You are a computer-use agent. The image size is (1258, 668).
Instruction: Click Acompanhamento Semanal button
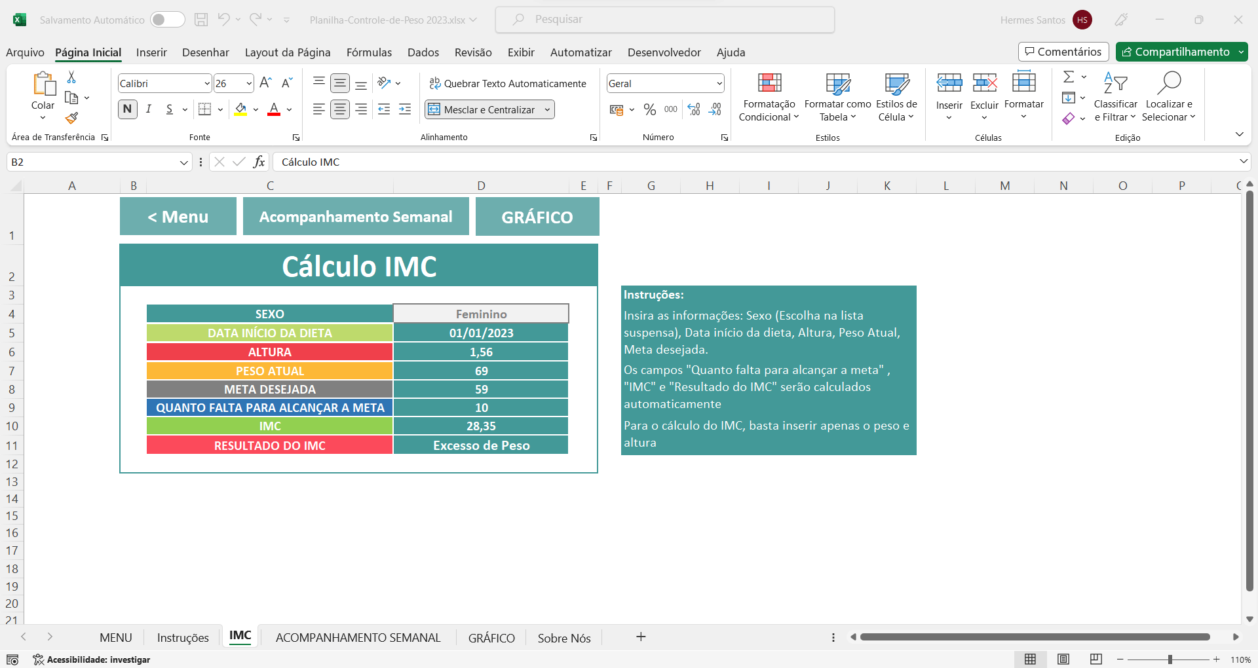(x=356, y=216)
